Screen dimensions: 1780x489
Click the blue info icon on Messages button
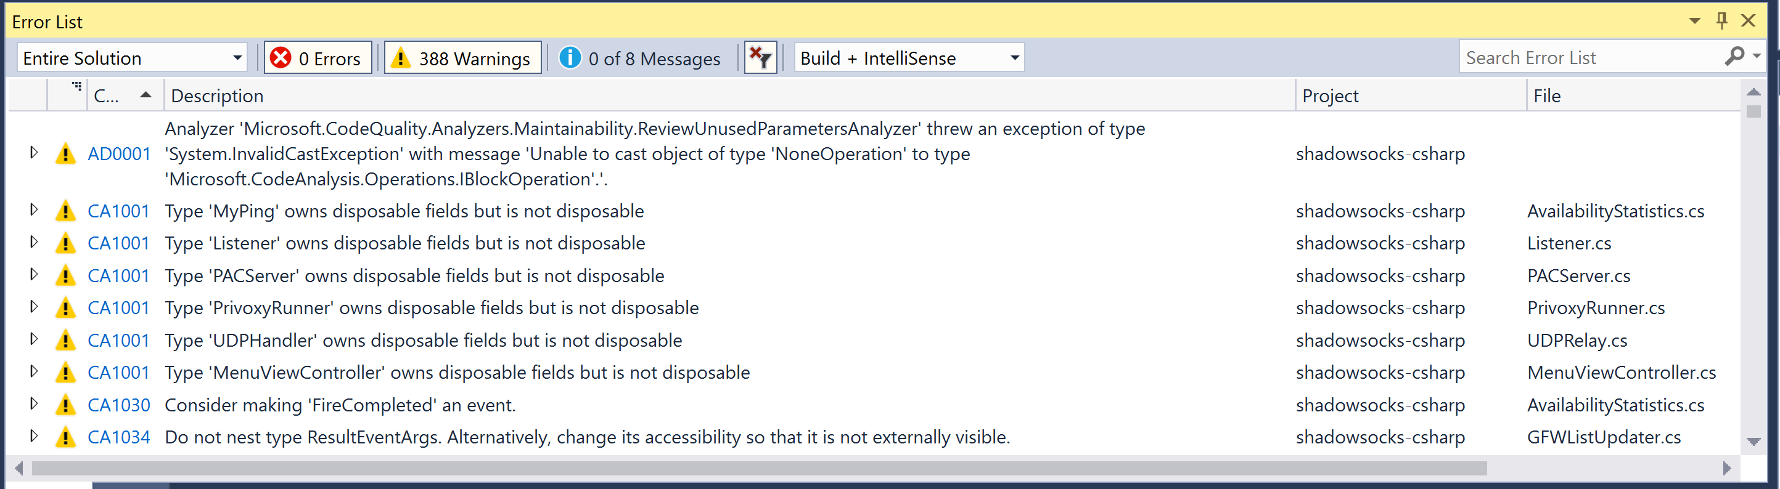(x=569, y=58)
